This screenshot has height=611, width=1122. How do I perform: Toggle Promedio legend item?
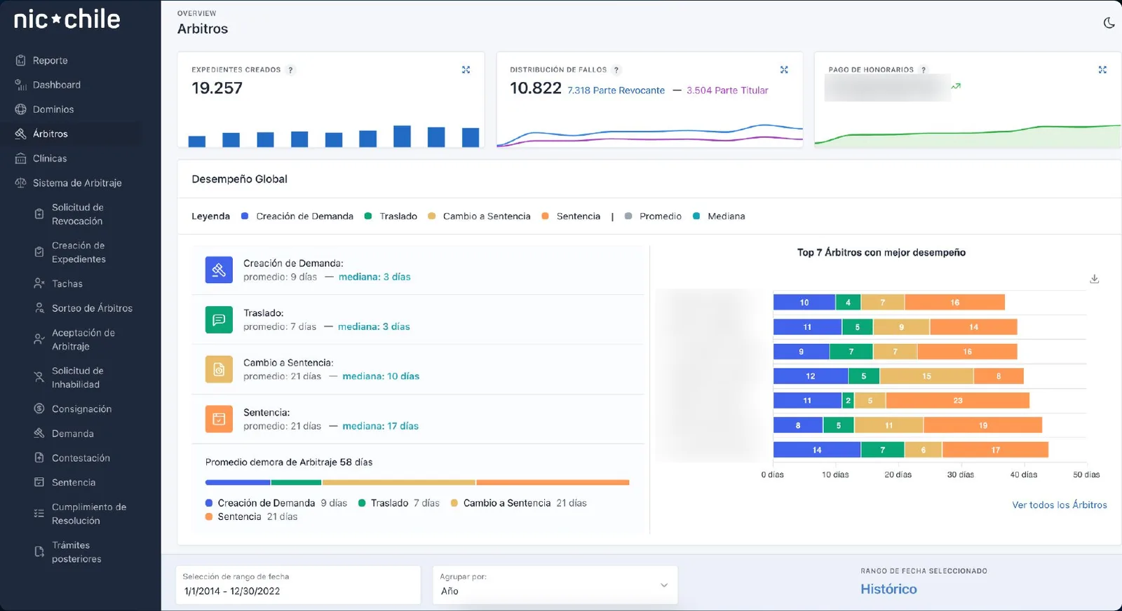point(653,217)
